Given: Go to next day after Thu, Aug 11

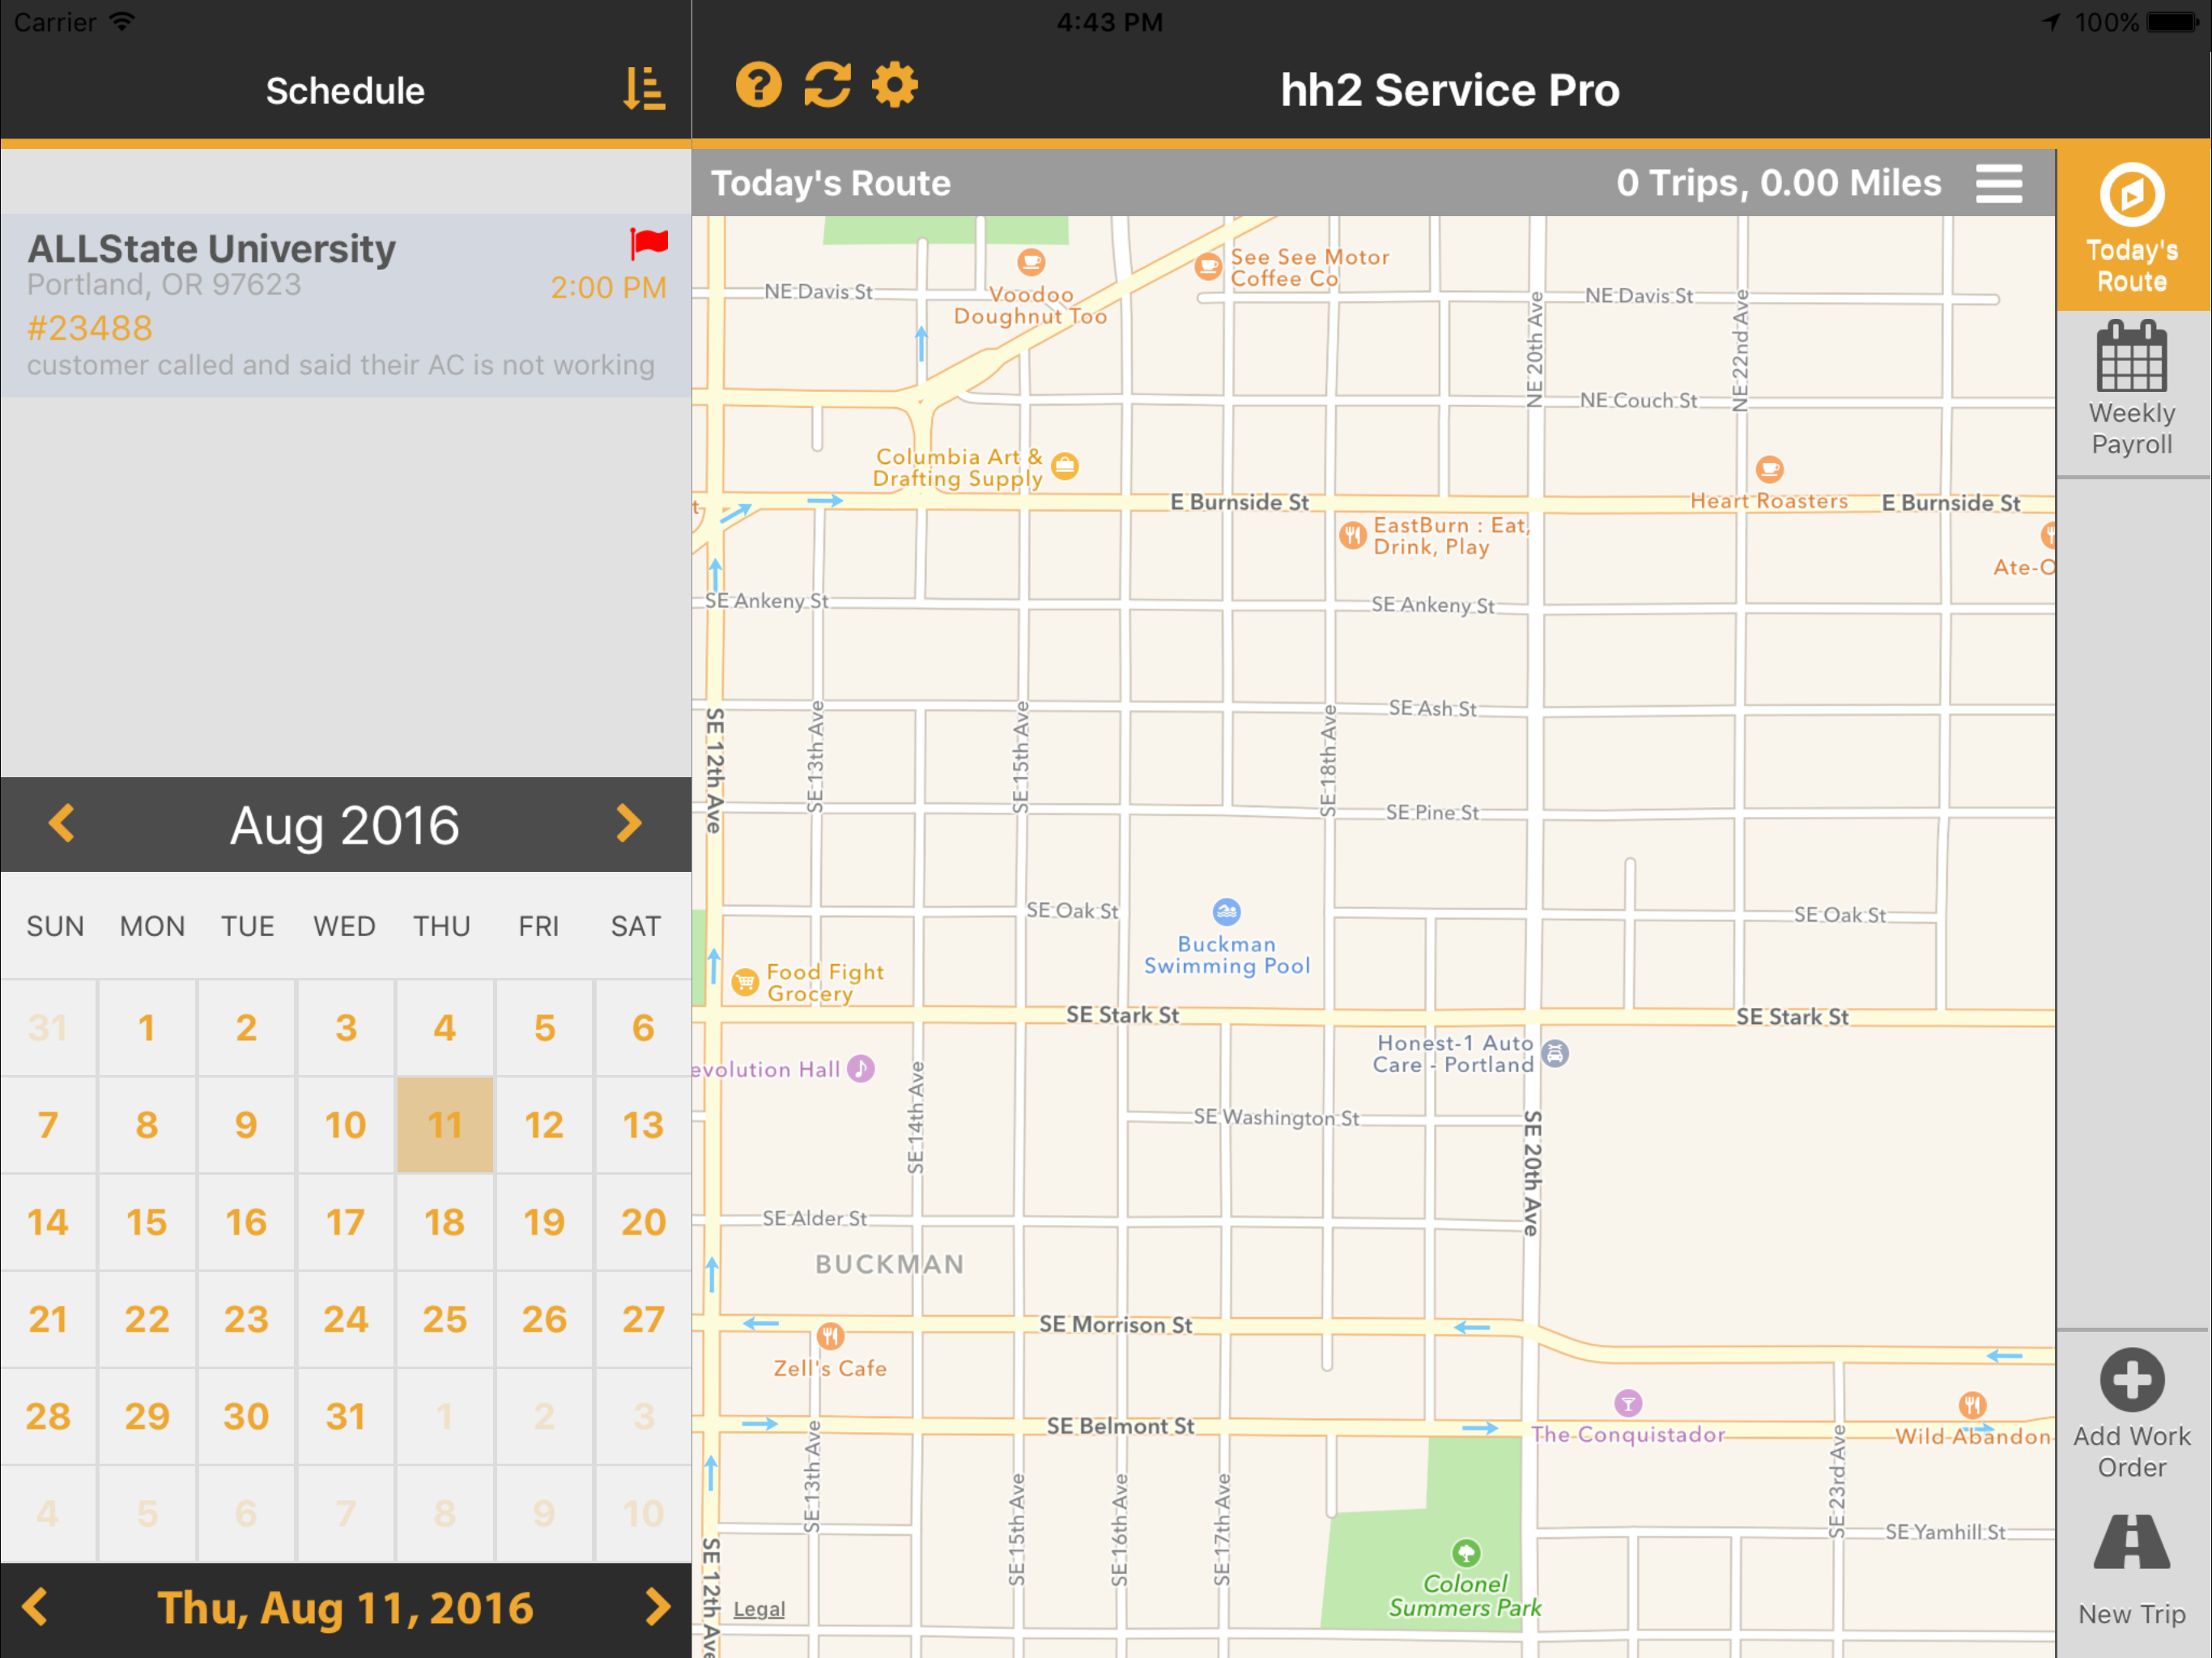Looking at the screenshot, I should pos(657,1607).
